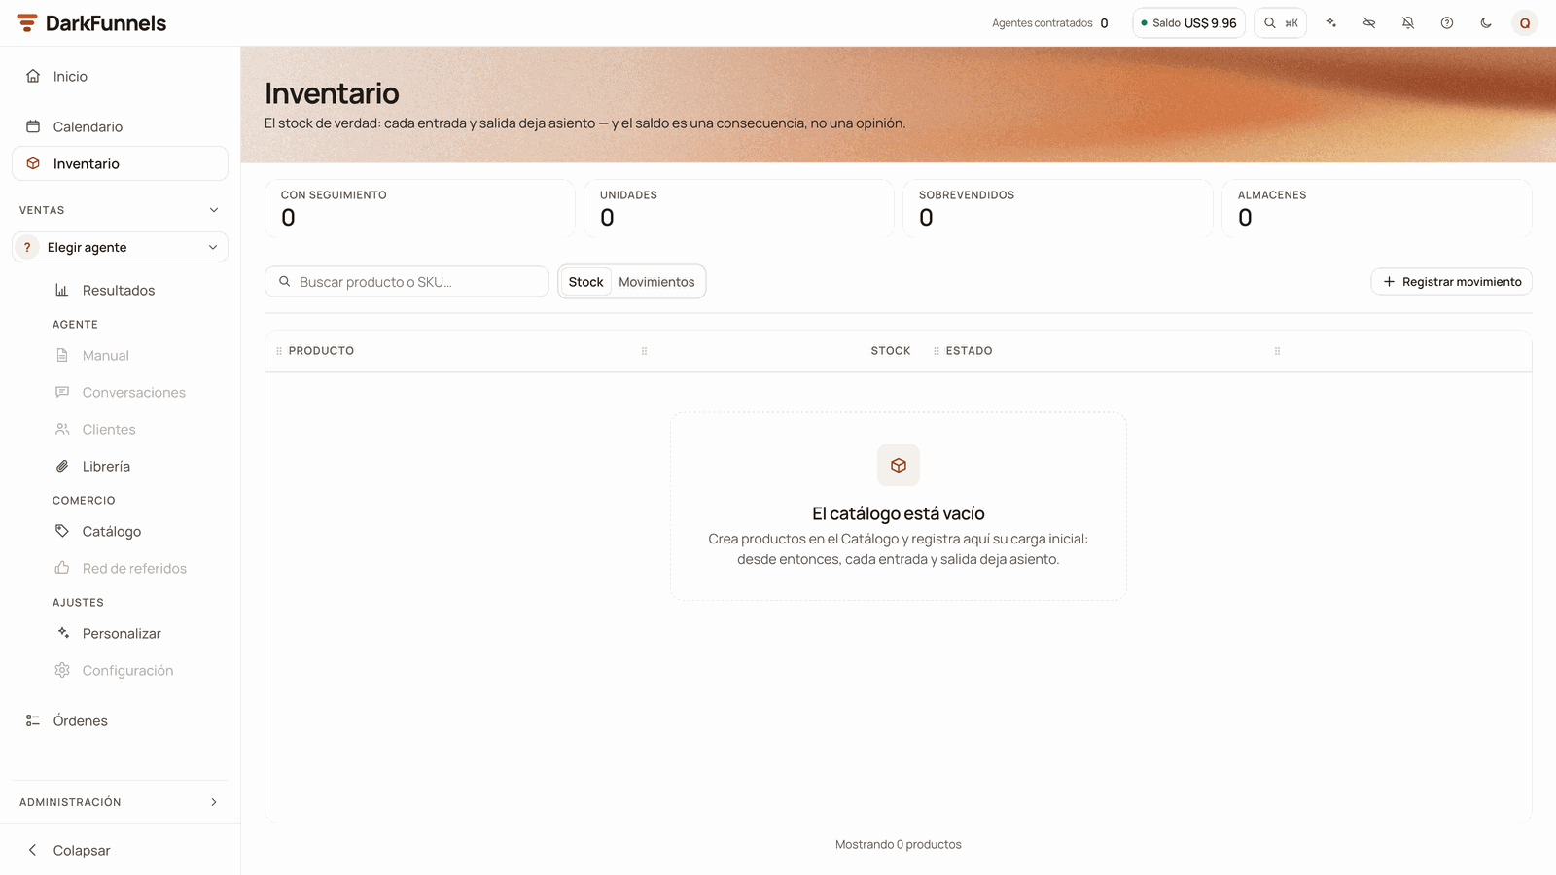Screen dimensions: 1556x875
Task: Switch to dark mode with moon icon
Action: click(x=1486, y=23)
